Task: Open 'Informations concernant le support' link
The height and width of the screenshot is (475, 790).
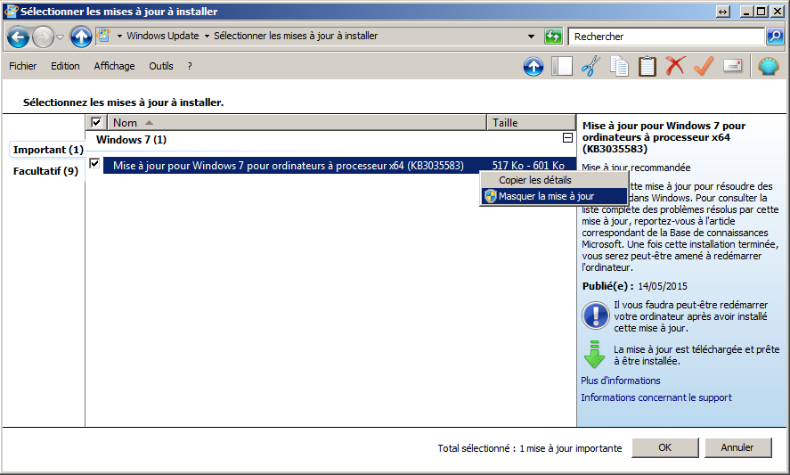Action: point(656,397)
